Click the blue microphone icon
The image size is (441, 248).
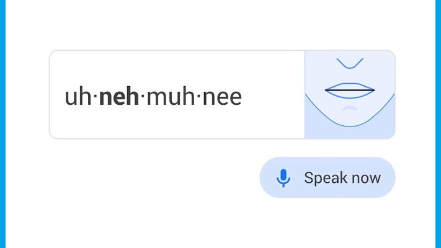pos(283,178)
